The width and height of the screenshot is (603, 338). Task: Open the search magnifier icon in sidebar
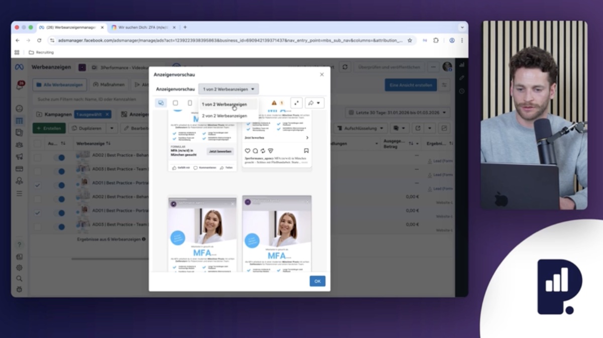(19, 278)
